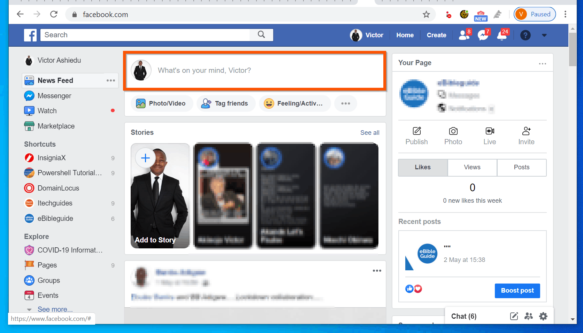583x333 pixels.
Task: Upload a Photo from Your Page panel
Action: coord(453,136)
